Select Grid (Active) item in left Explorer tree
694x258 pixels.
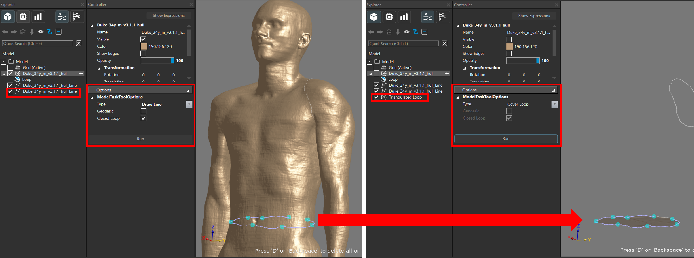tap(34, 68)
